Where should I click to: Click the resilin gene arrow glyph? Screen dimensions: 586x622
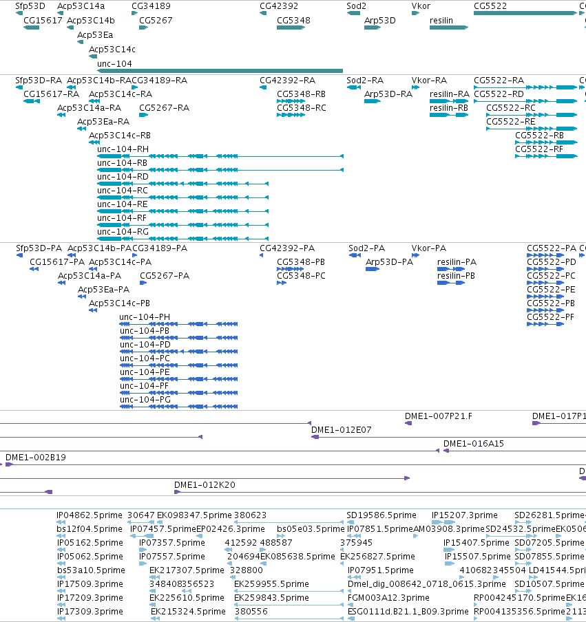[449, 28]
